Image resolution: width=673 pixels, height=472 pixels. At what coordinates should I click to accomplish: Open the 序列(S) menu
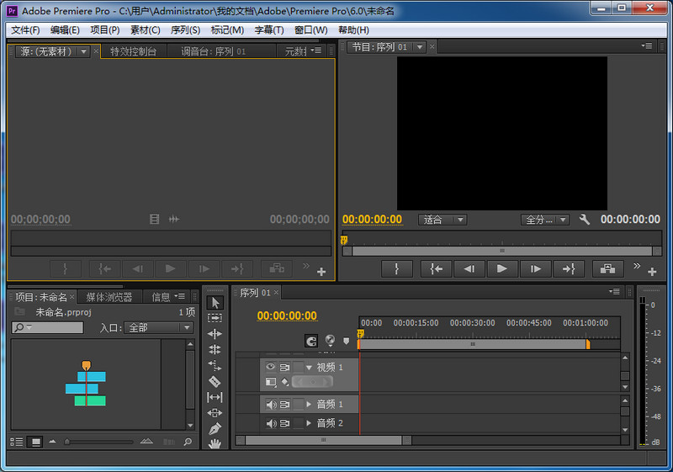coord(185,30)
